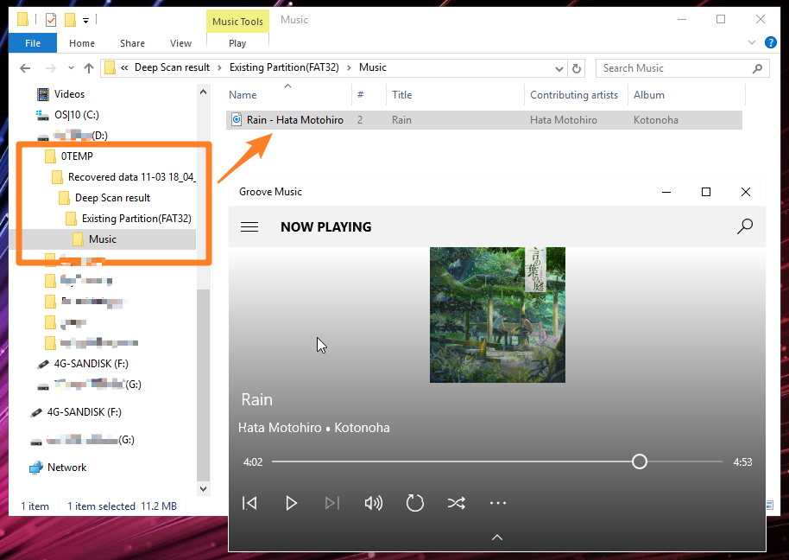
Task: Start playback with the play button
Action: click(x=292, y=503)
